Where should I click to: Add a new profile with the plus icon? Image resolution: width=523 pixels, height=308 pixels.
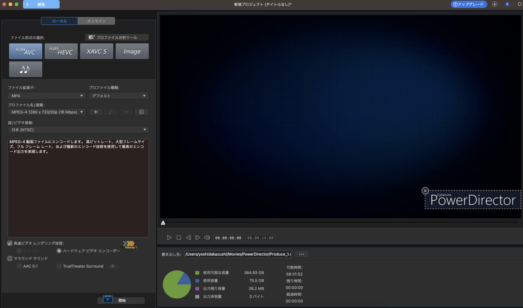click(x=96, y=112)
